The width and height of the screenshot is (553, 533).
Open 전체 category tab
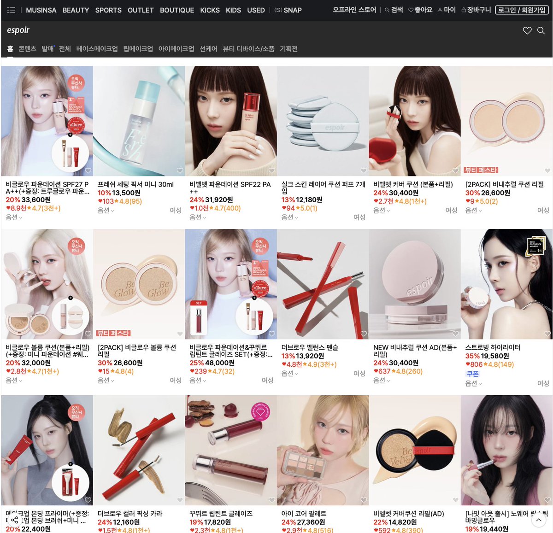tap(65, 49)
